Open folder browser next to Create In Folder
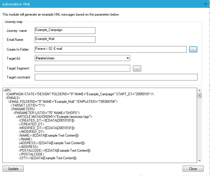The image size is (210, 176). (193, 49)
